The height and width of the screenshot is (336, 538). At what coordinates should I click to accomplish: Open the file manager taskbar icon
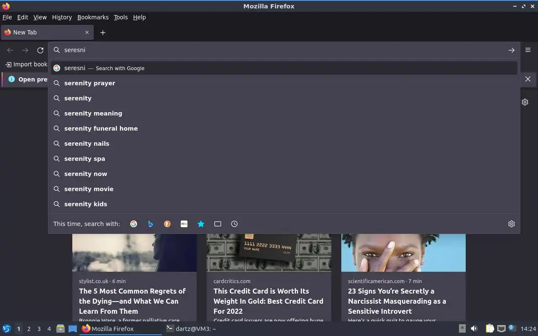point(61,328)
